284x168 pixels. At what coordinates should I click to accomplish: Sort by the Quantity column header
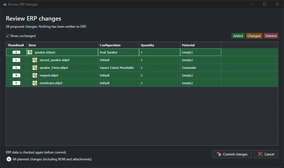(x=160, y=45)
